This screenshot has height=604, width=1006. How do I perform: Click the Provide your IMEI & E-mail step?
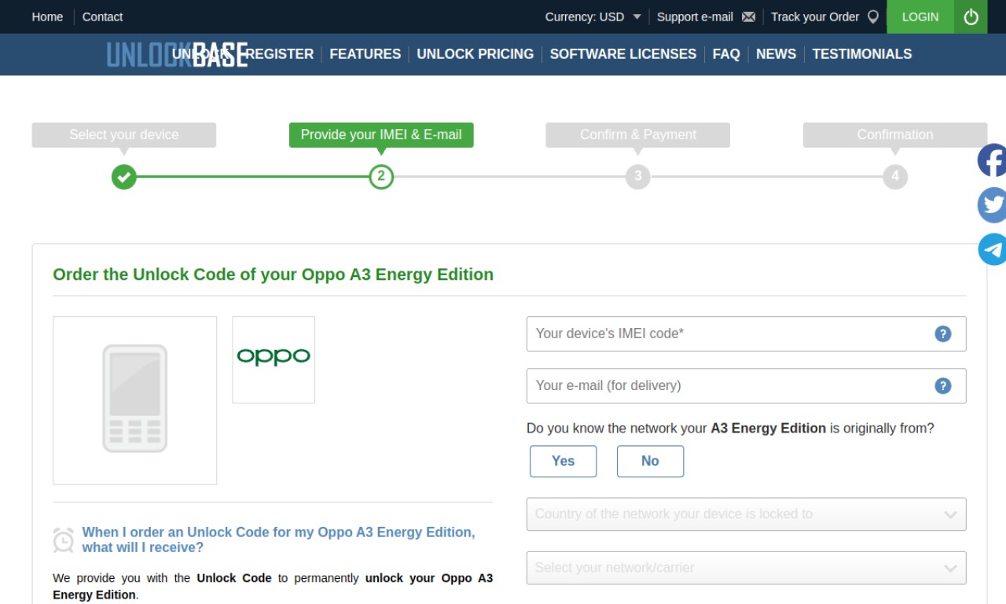tap(381, 134)
